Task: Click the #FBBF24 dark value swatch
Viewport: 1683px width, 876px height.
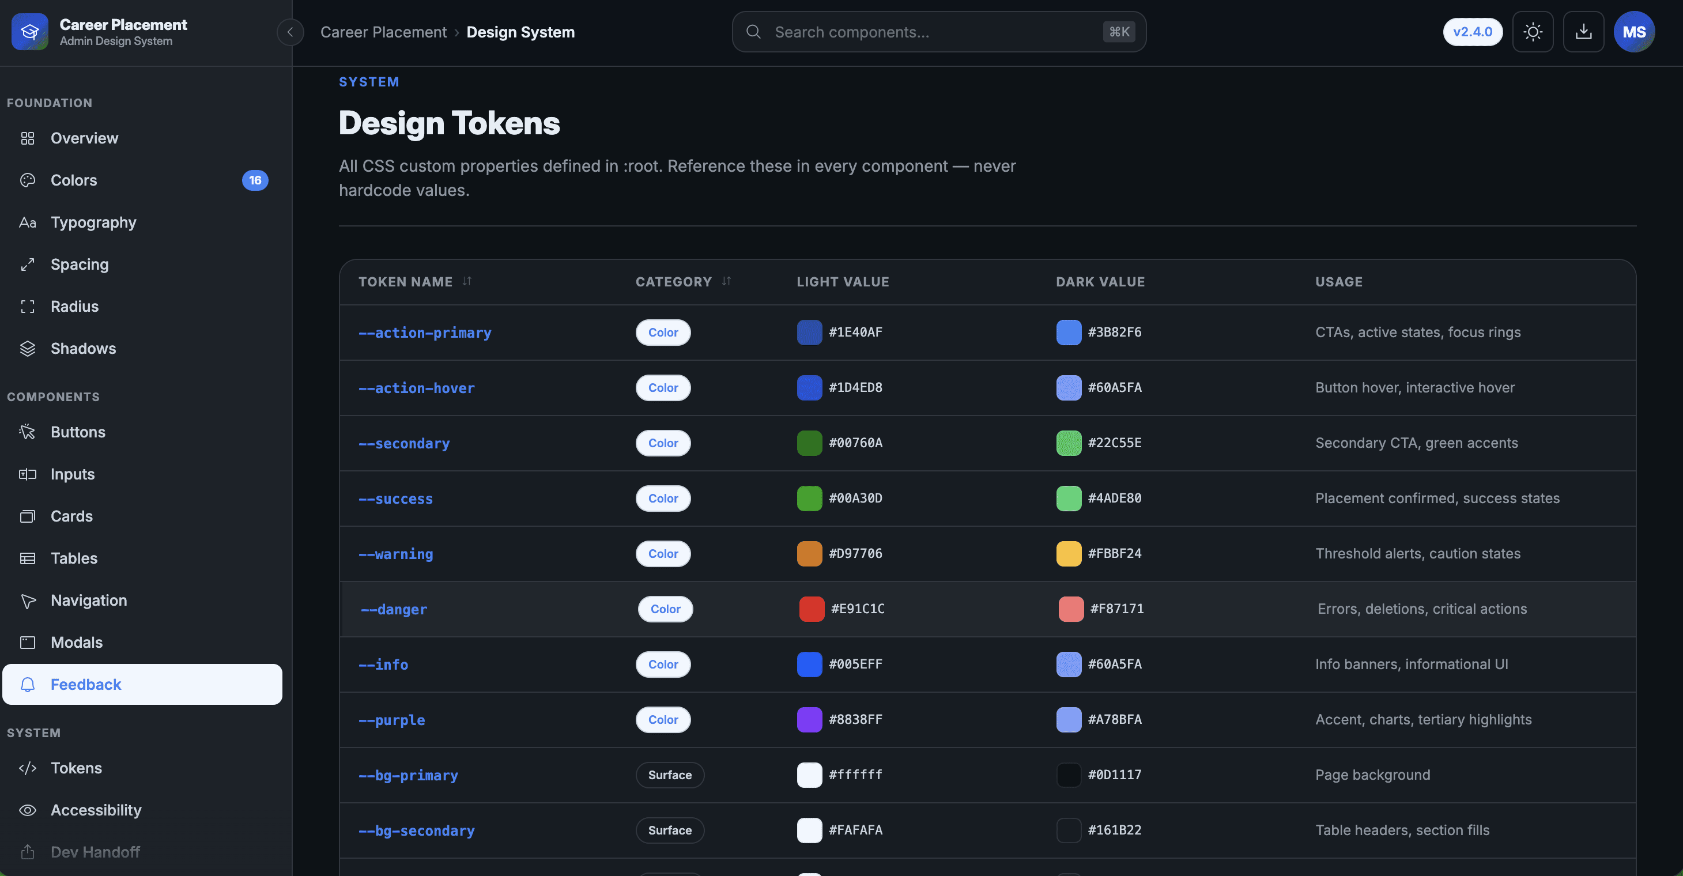Action: click(x=1069, y=554)
